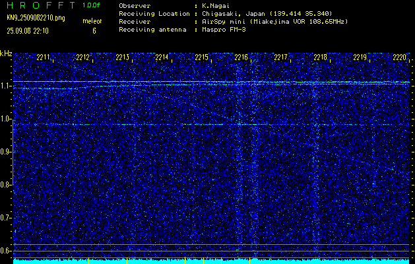
Task: Click the 2218 time label
Action: tap(320, 57)
